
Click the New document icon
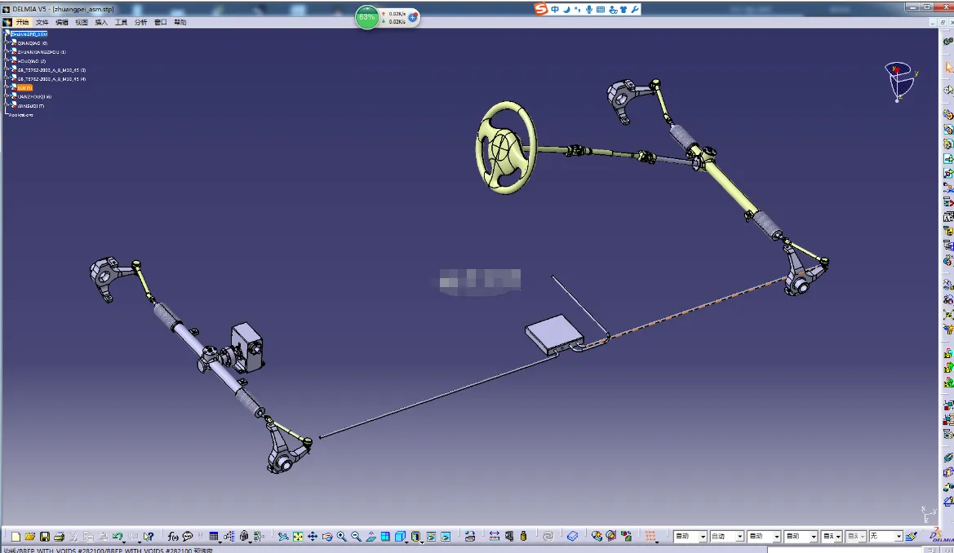click(x=16, y=537)
